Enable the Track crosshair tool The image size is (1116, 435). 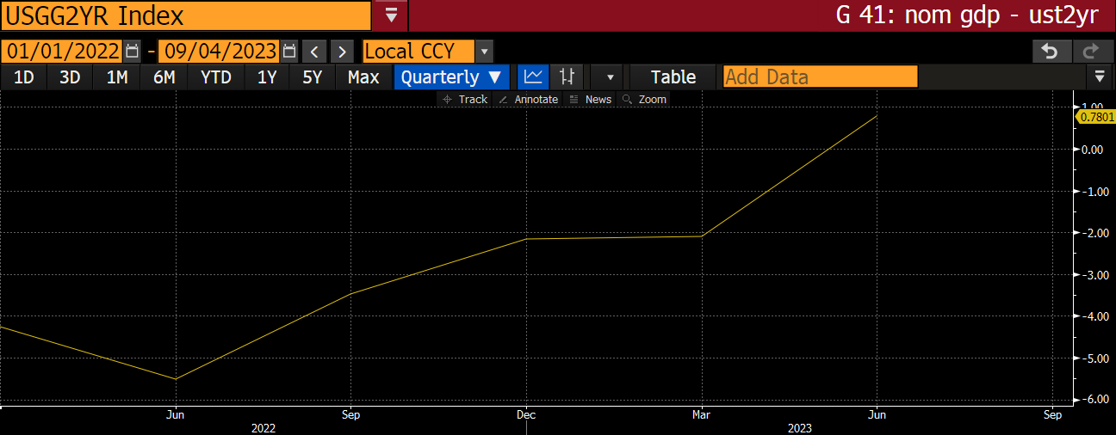click(x=465, y=100)
